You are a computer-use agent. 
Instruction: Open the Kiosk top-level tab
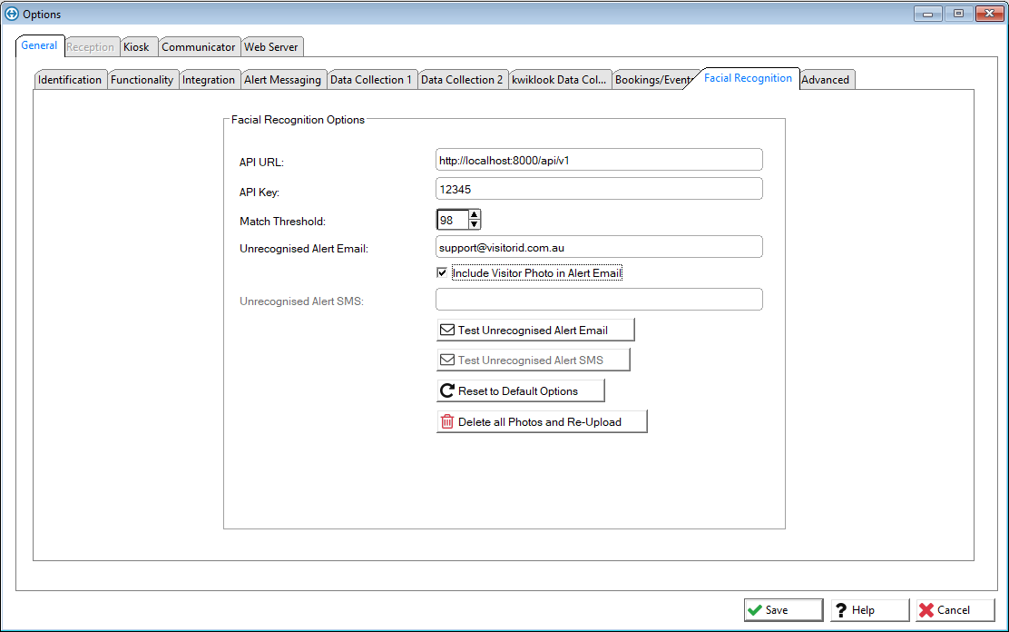click(x=136, y=47)
